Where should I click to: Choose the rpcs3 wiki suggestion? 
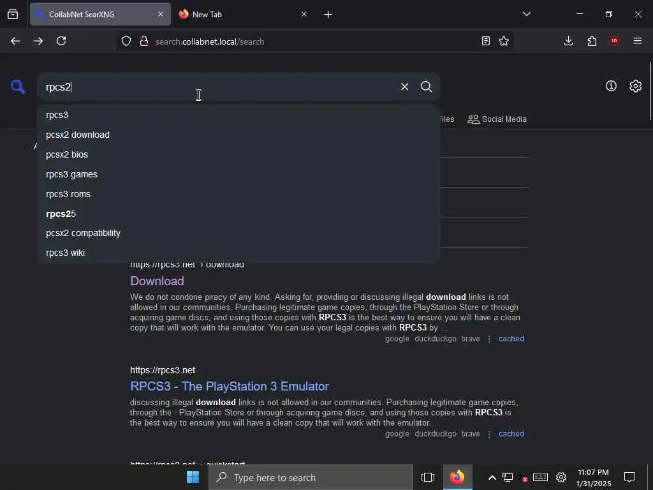[238, 253]
